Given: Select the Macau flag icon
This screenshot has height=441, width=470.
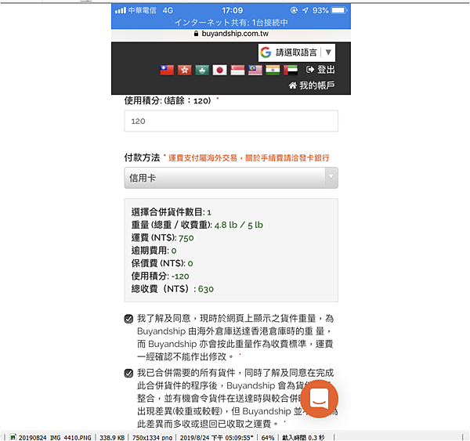Looking at the screenshot, I should (202, 70).
